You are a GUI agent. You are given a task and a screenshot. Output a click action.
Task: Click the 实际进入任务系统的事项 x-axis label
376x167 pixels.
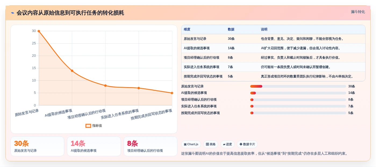[120, 114]
